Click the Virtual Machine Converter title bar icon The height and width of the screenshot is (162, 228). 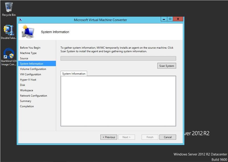tap(21, 20)
